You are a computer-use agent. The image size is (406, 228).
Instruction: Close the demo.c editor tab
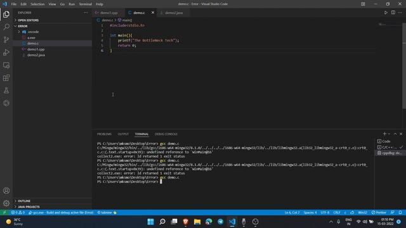(x=153, y=13)
